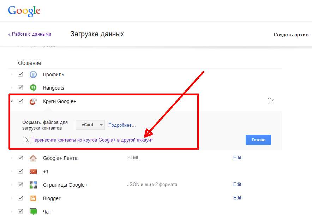Screen dimensions: 312x216
Task: Click the Профиль label
Action: tap(54, 74)
